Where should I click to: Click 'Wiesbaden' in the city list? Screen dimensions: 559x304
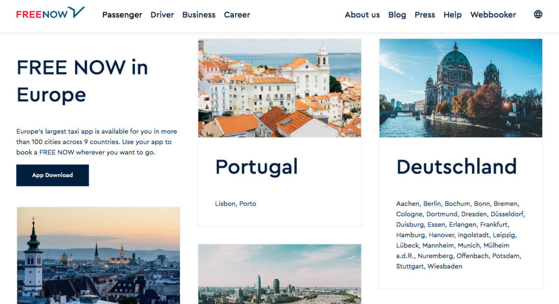pos(445,266)
